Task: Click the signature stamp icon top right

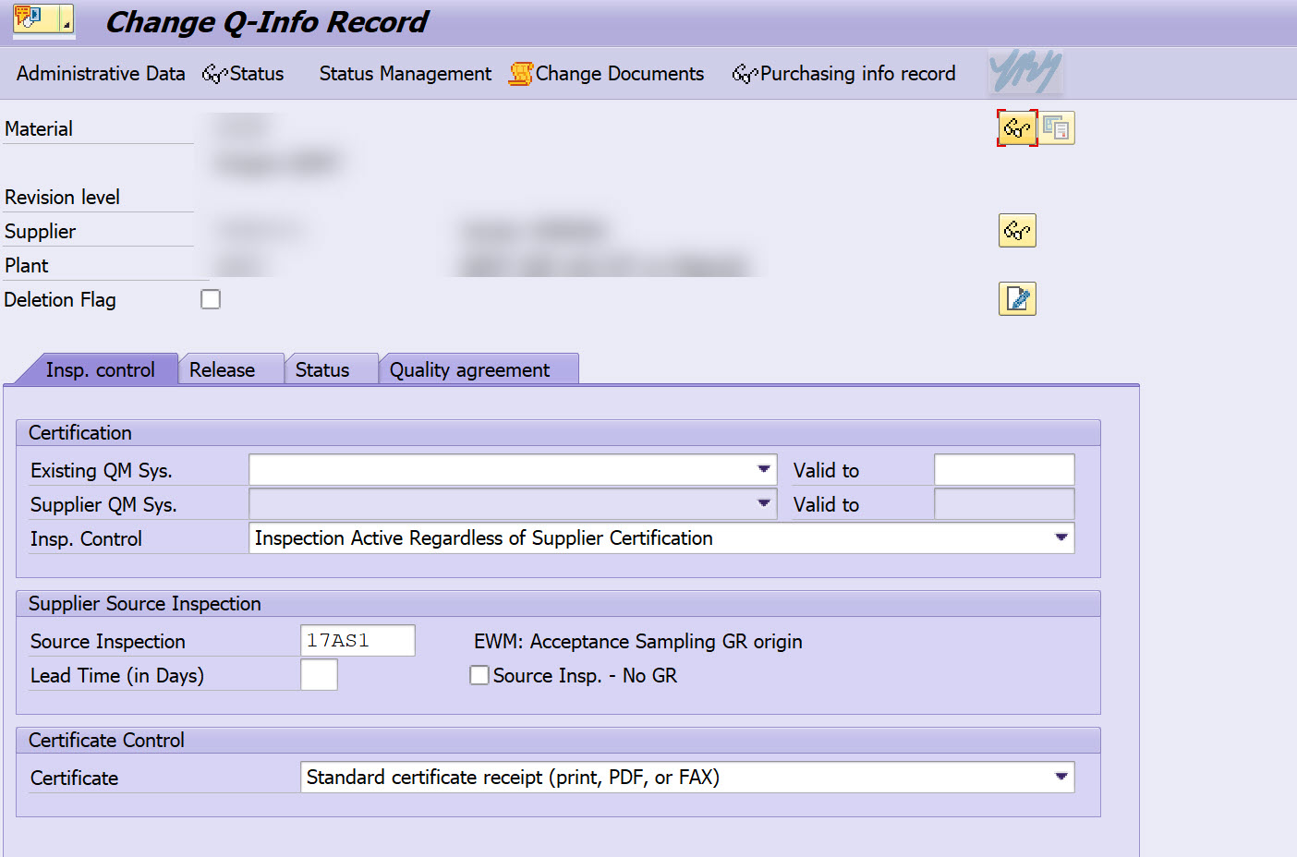Action: click(1024, 73)
